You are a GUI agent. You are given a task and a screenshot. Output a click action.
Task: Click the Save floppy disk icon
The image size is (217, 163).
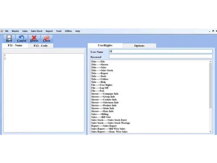click(x=9, y=38)
